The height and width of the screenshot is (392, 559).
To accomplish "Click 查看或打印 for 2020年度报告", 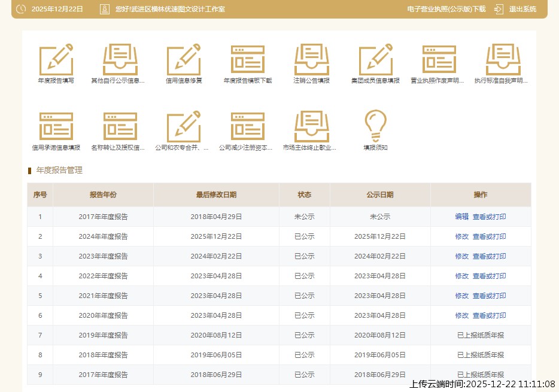I will (489, 315).
